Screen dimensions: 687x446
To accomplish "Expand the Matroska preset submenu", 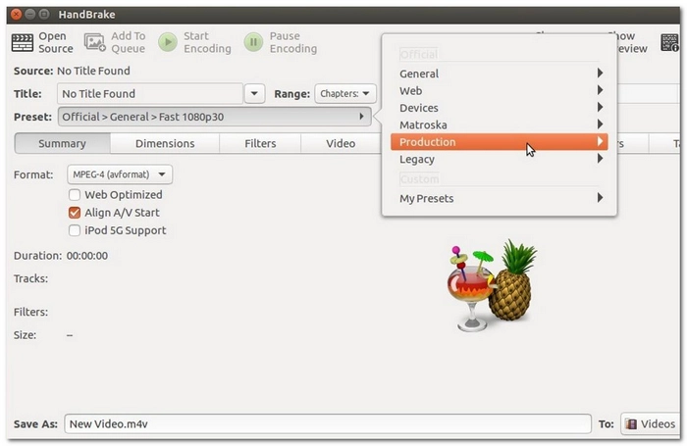I will (499, 124).
